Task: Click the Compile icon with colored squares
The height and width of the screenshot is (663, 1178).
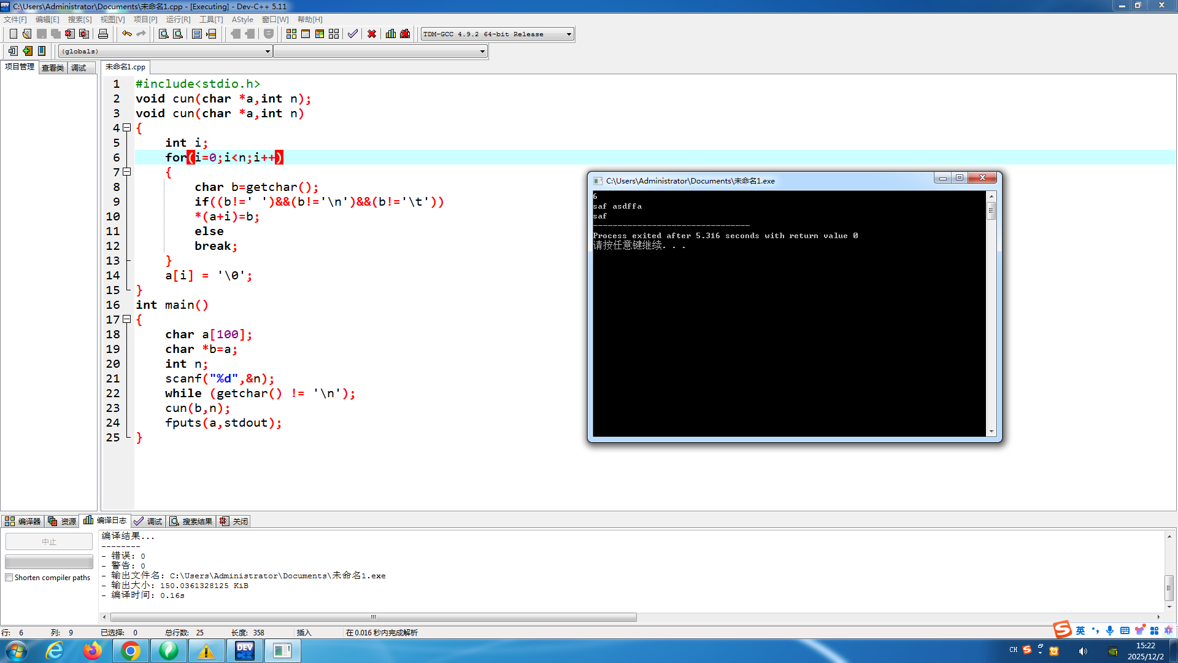Action: tap(291, 34)
